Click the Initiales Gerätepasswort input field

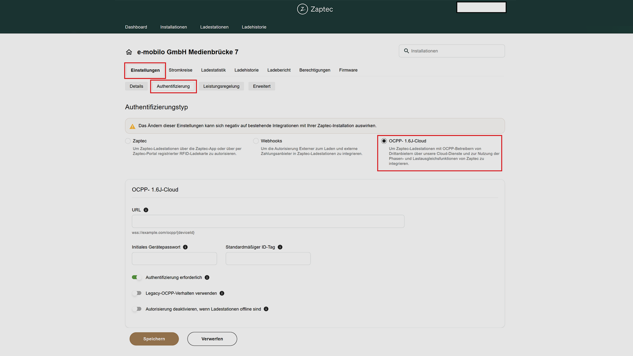174,259
